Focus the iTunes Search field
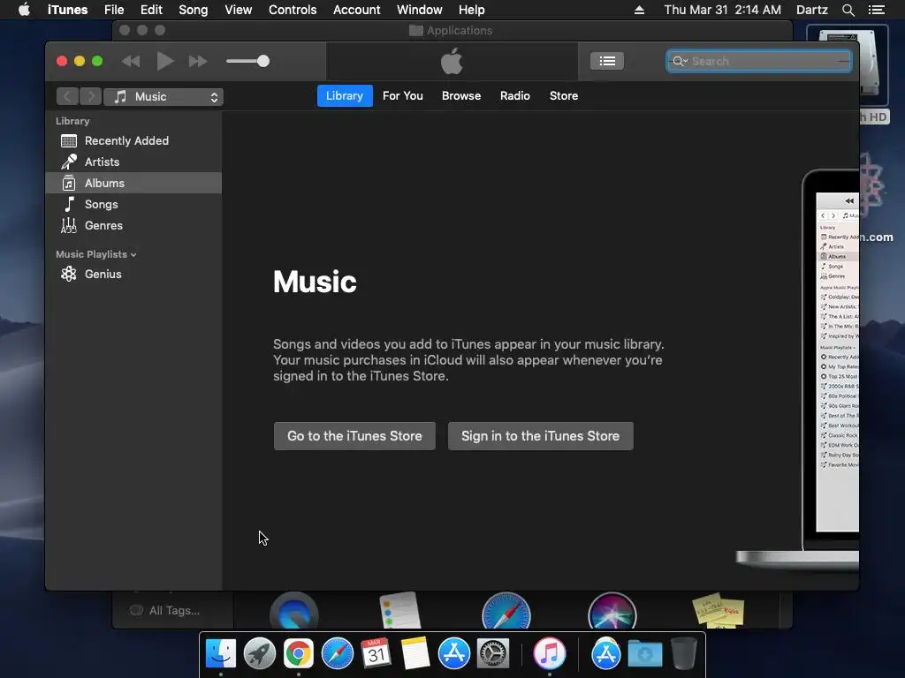Screen dimensions: 905x678 [x=759, y=61]
